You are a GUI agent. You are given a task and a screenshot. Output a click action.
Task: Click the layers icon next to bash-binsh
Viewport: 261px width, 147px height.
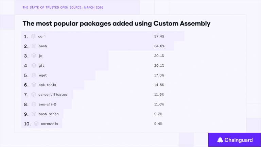click(34, 114)
